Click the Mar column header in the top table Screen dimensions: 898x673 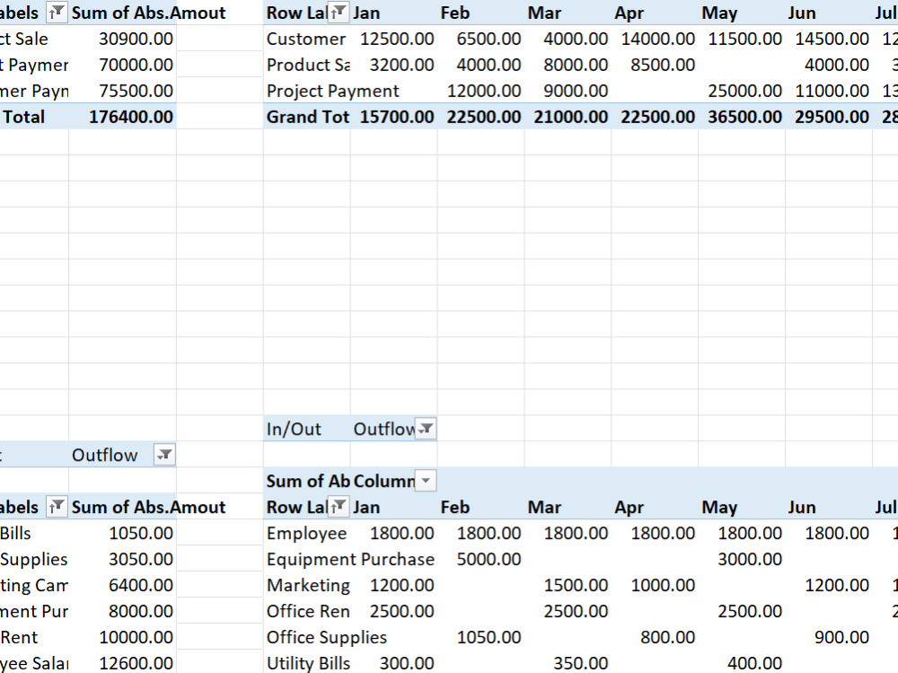568,13
